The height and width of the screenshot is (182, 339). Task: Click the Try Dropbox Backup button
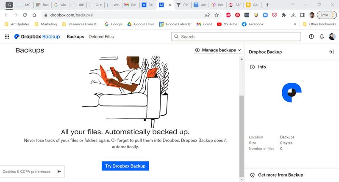coord(125,166)
